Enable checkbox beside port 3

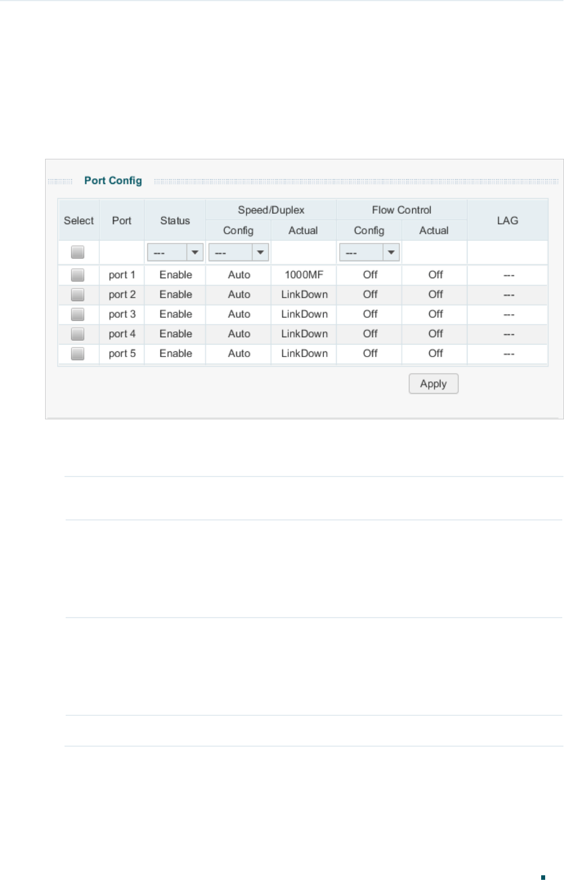click(78, 314)
